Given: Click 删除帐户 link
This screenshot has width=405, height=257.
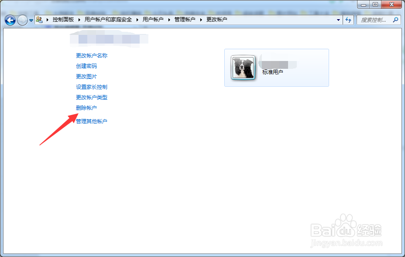Looking at the screenshot, I should tap(86, 108).
